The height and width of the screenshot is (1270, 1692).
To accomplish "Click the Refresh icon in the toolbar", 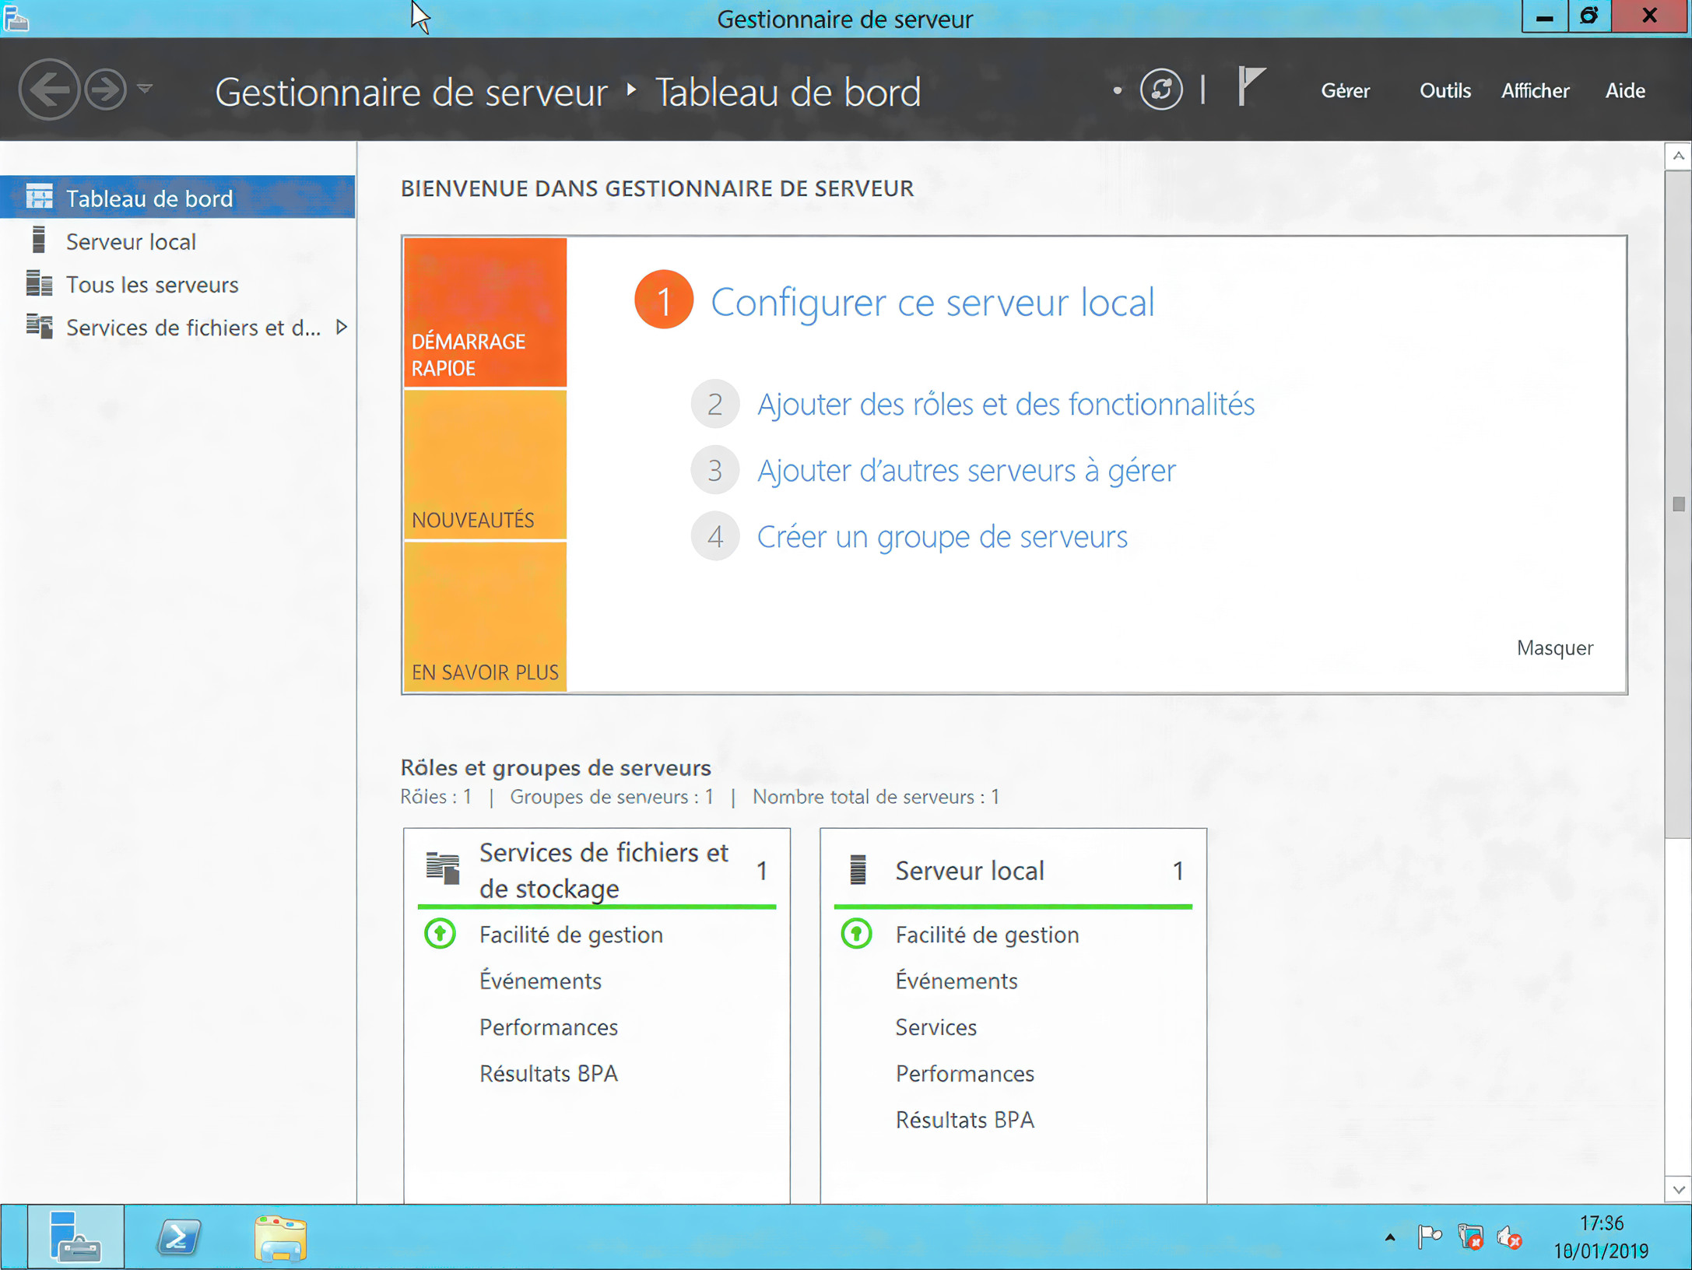I will [1160, 89].
